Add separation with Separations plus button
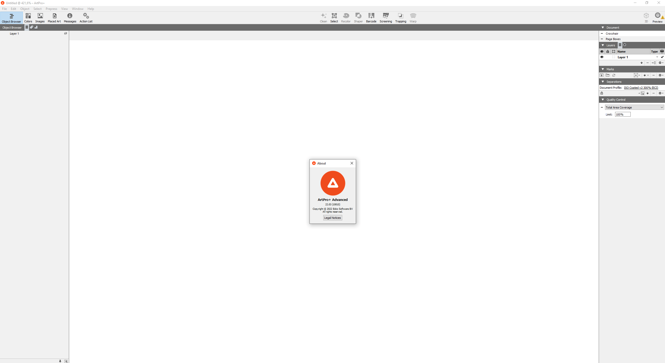 (648, 93)
